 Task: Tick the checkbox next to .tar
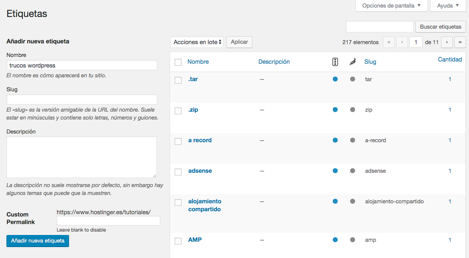178,80
